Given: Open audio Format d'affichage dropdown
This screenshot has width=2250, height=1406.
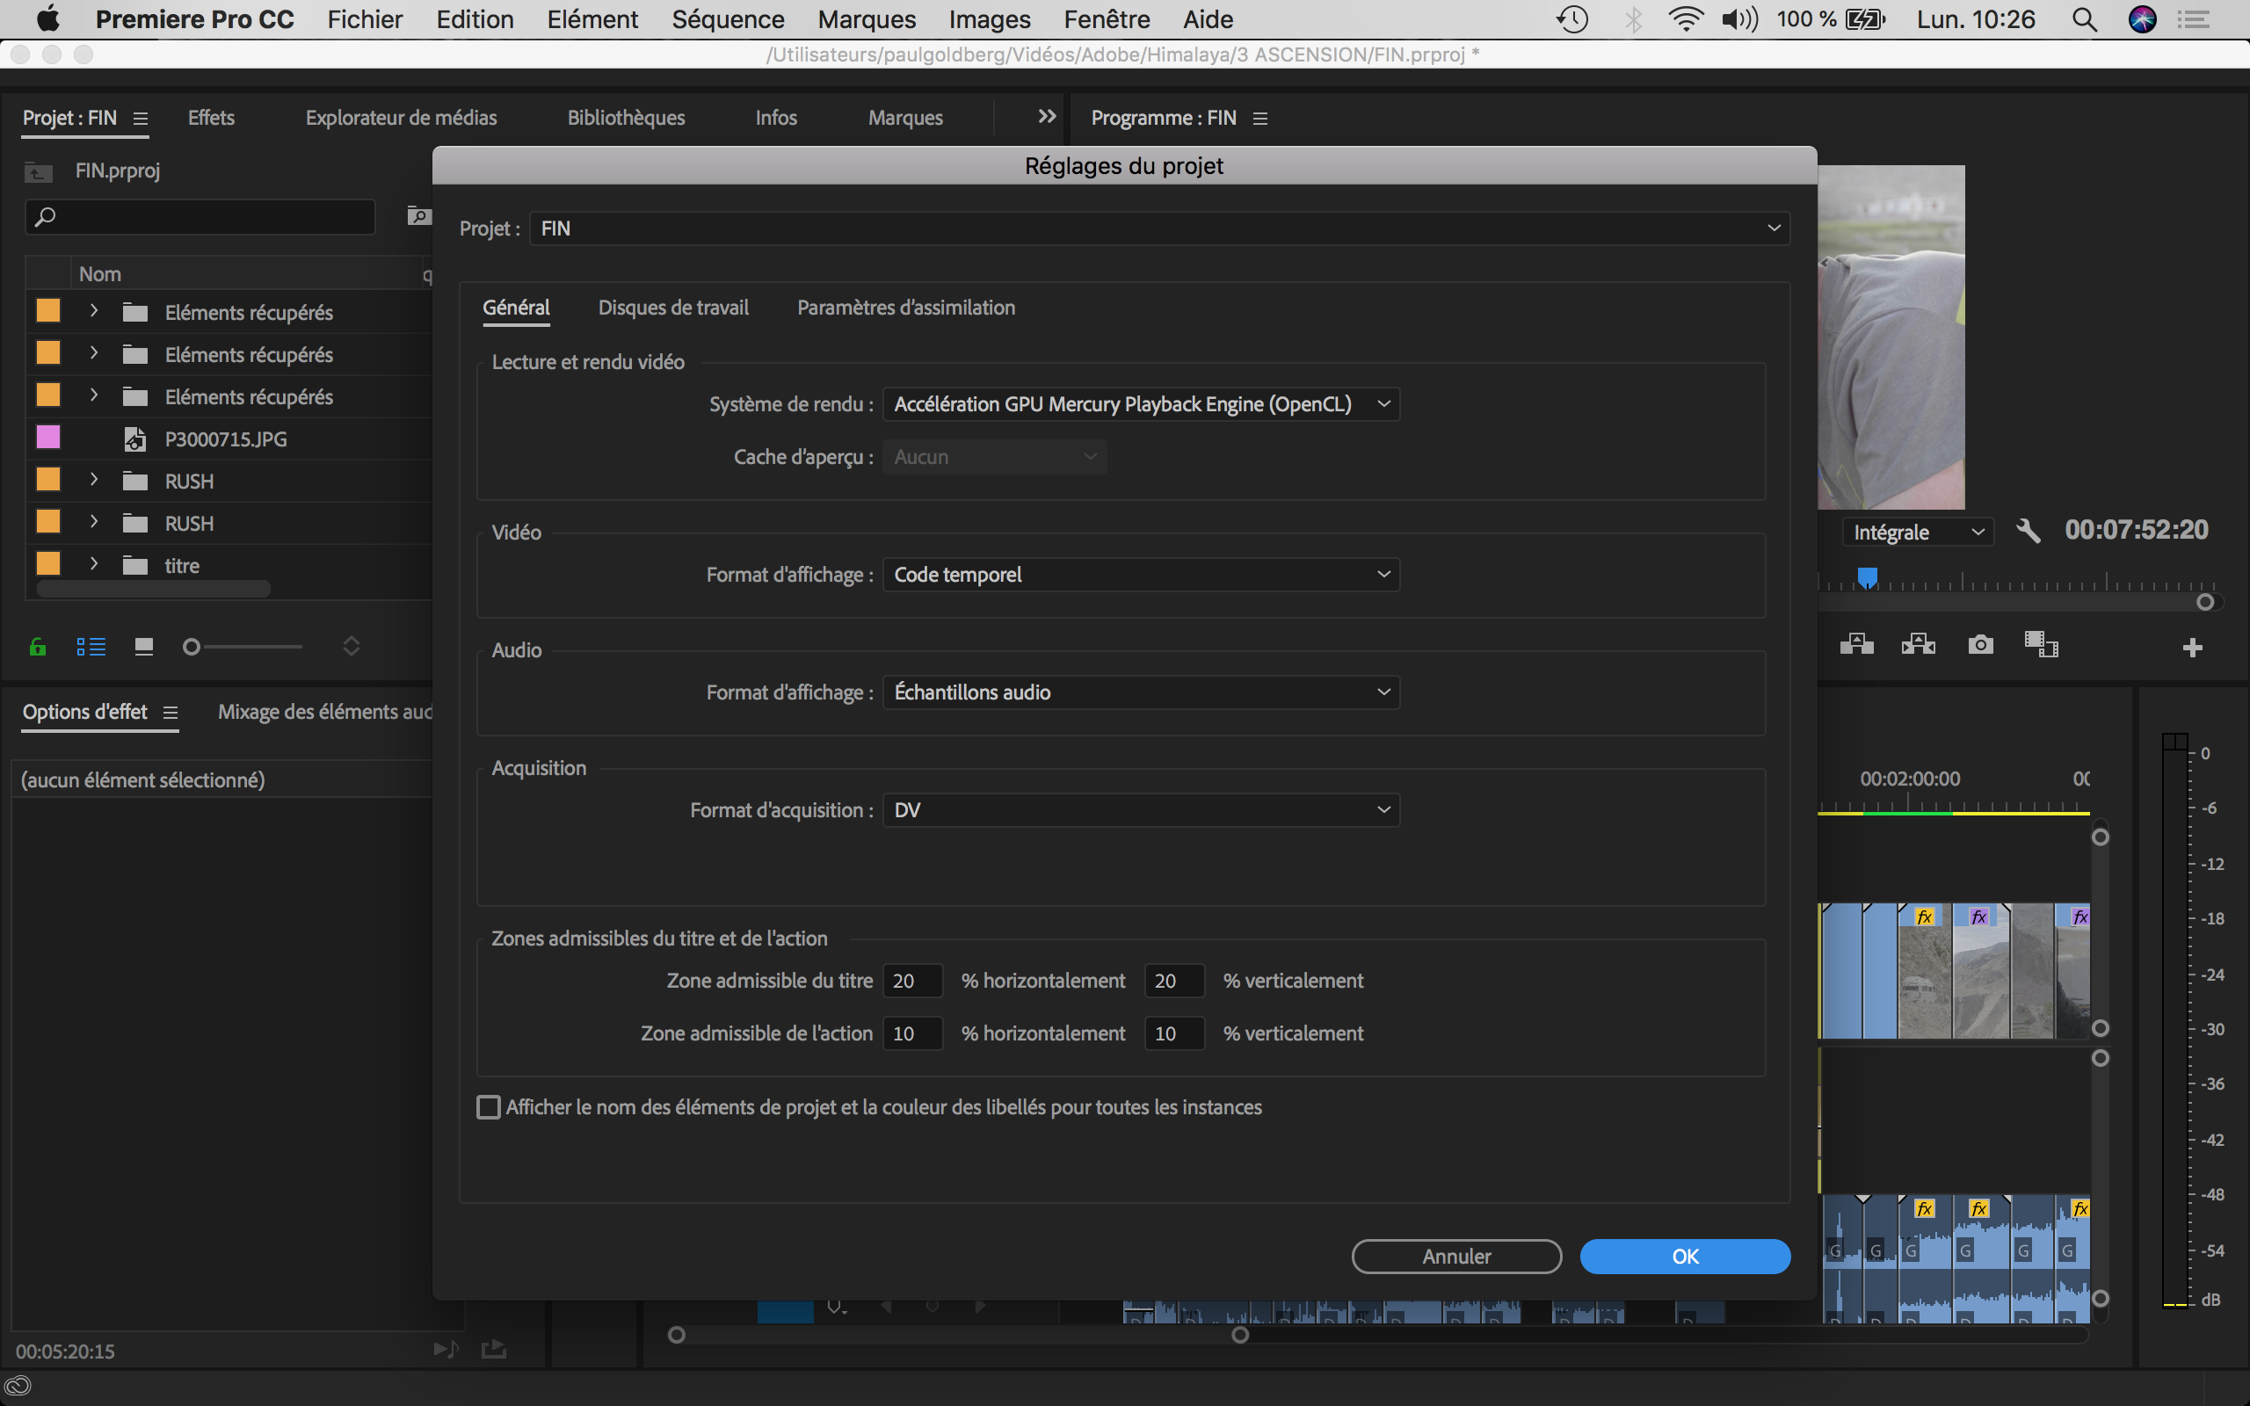Looking at the screenshot, I should [x=1140, y=692].
